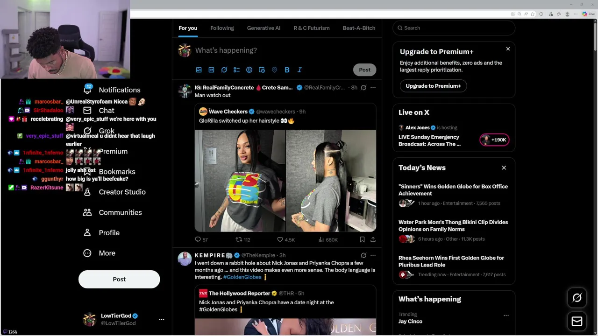View analytics showing 680K views
Viewport: 598px width, 336px height.
[327, 239]
